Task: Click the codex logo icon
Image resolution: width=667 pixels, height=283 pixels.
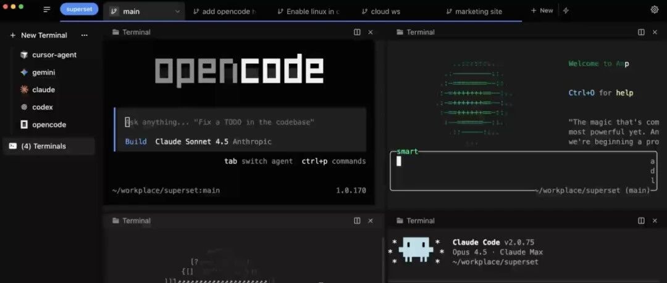Action: [x=24, y=107]
